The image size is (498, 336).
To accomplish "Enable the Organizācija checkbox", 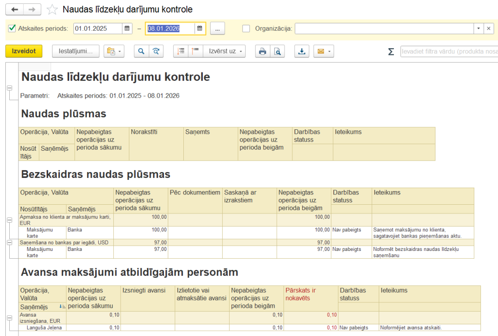I will [246, 29].
